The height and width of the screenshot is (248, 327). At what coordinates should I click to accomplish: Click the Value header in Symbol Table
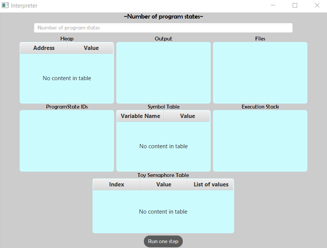187,116
